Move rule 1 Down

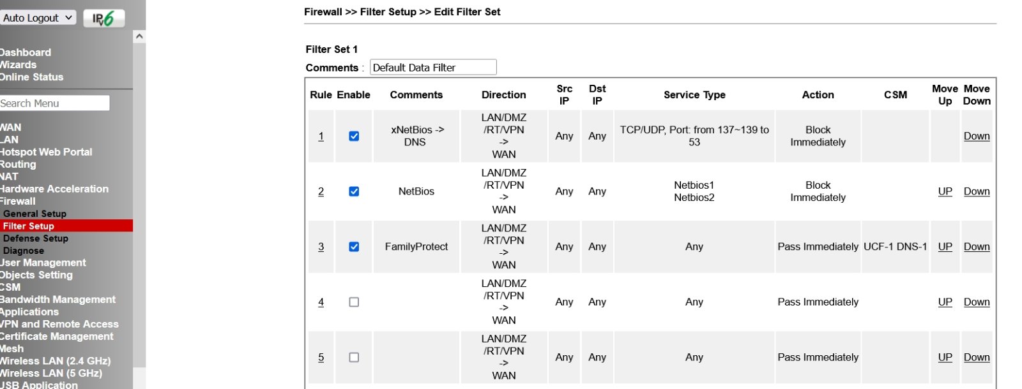977,136
